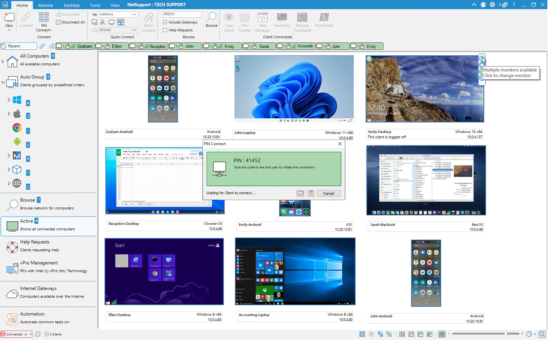
Task: Open the View Client command
Action: pos(229,22)
